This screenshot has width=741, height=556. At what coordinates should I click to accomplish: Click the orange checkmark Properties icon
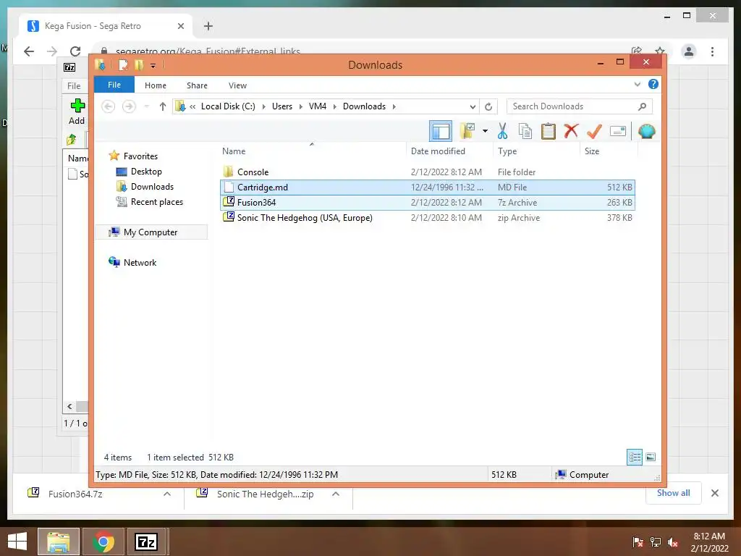(594, 131)
